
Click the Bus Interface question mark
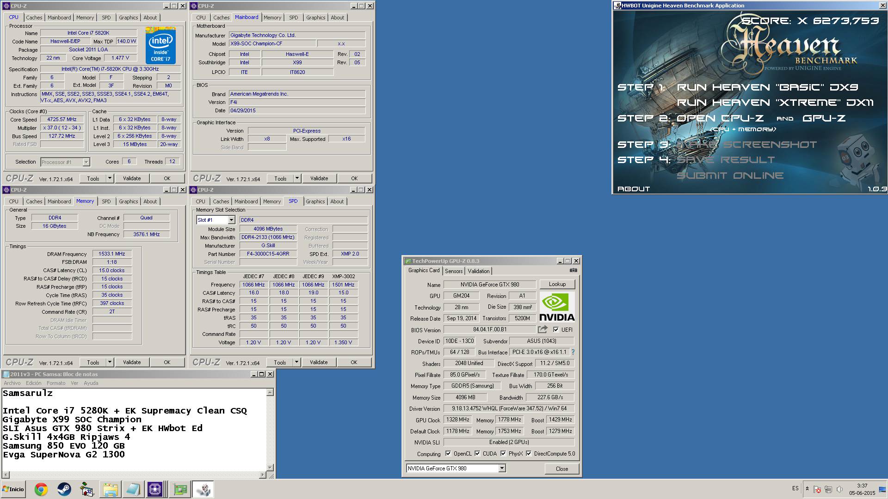tap(573, 352)
